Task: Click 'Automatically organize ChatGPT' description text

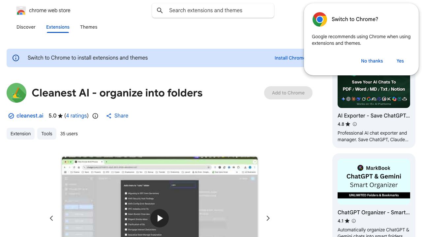Action: (x=374, y=232)
